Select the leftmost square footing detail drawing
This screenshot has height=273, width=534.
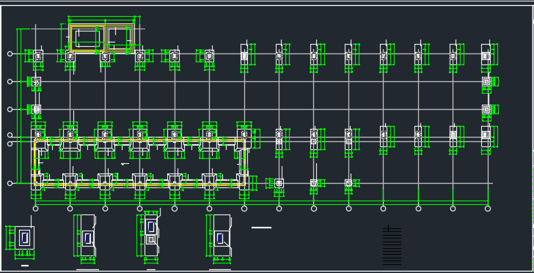coord(24,238)
